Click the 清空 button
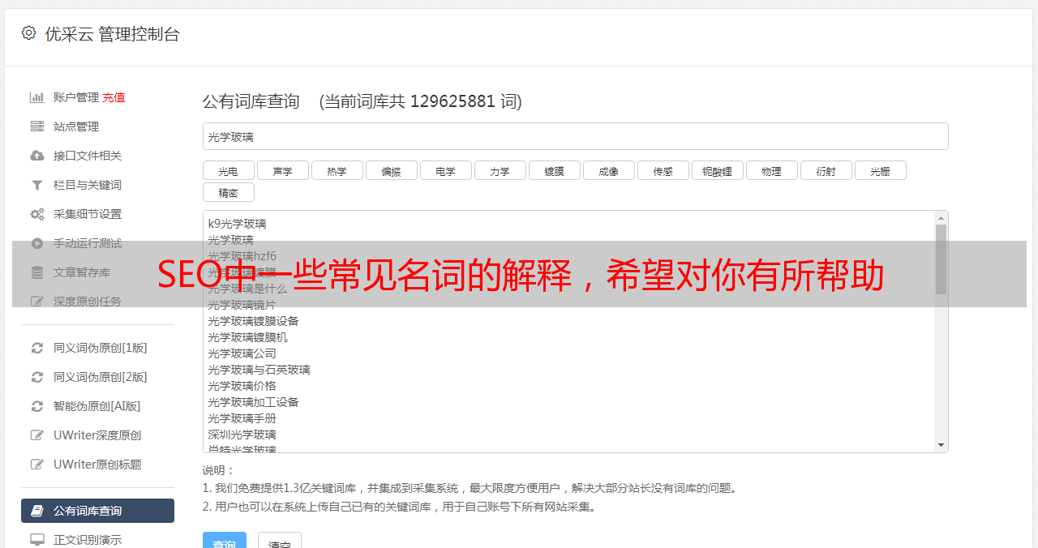Viewport: 1038px width, 548px height. [280, 542]
